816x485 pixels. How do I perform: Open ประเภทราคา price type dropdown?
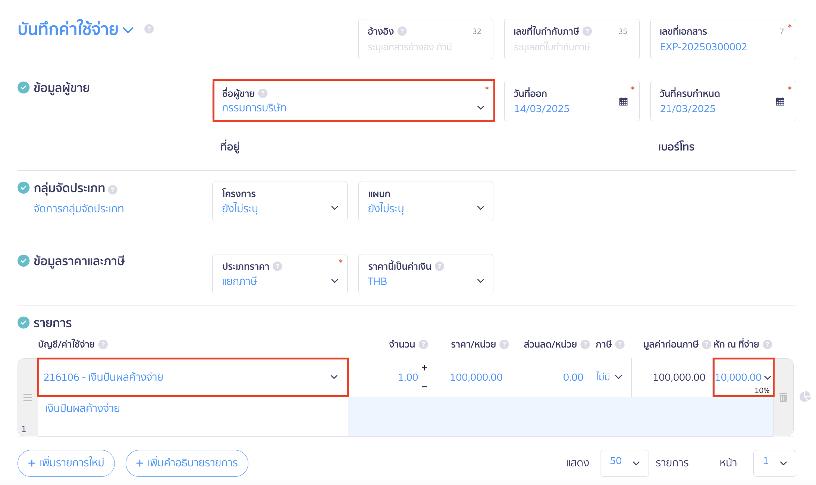(280, 274)
